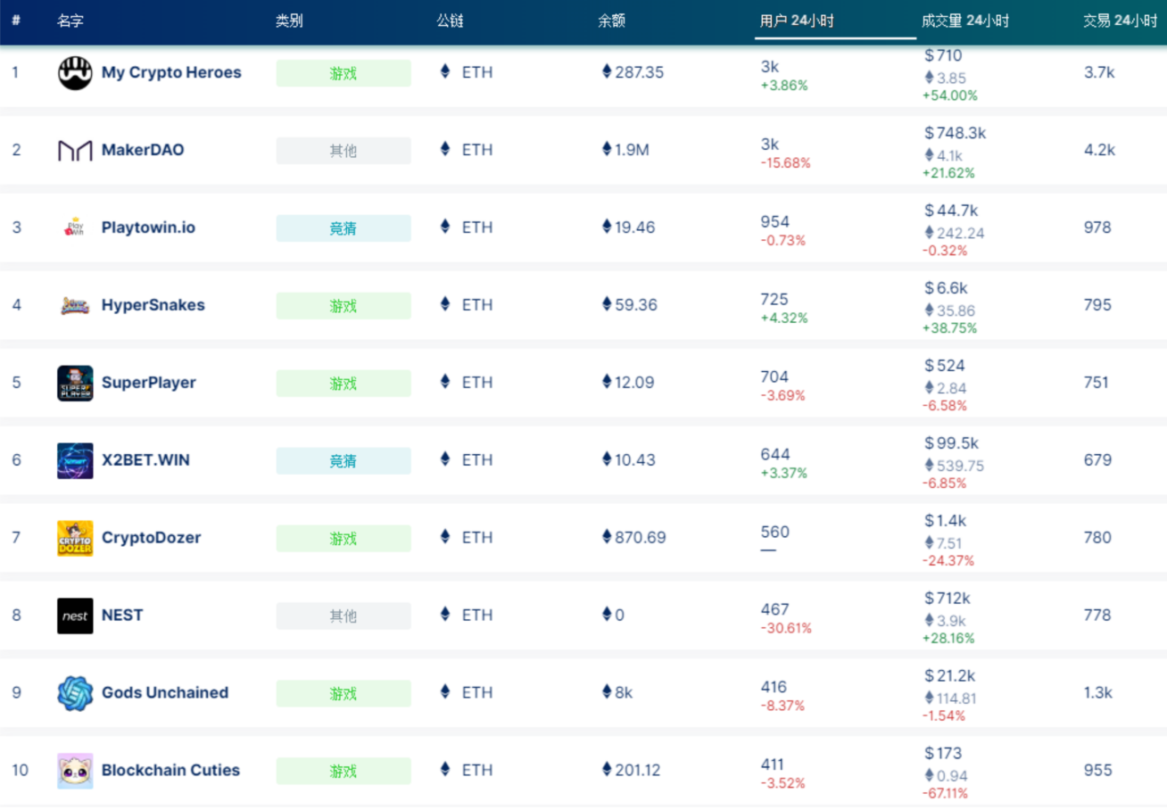This screenshot has width=1167, height=810.
Task: Open the My Crypto Heroes name link
Action: coord(171,72)
